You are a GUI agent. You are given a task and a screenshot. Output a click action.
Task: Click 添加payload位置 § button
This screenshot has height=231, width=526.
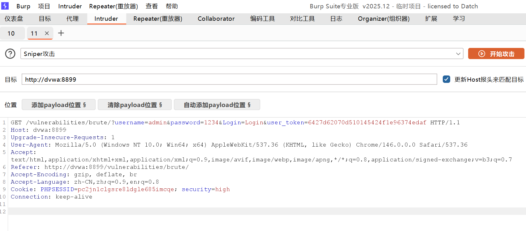(58, 105)
